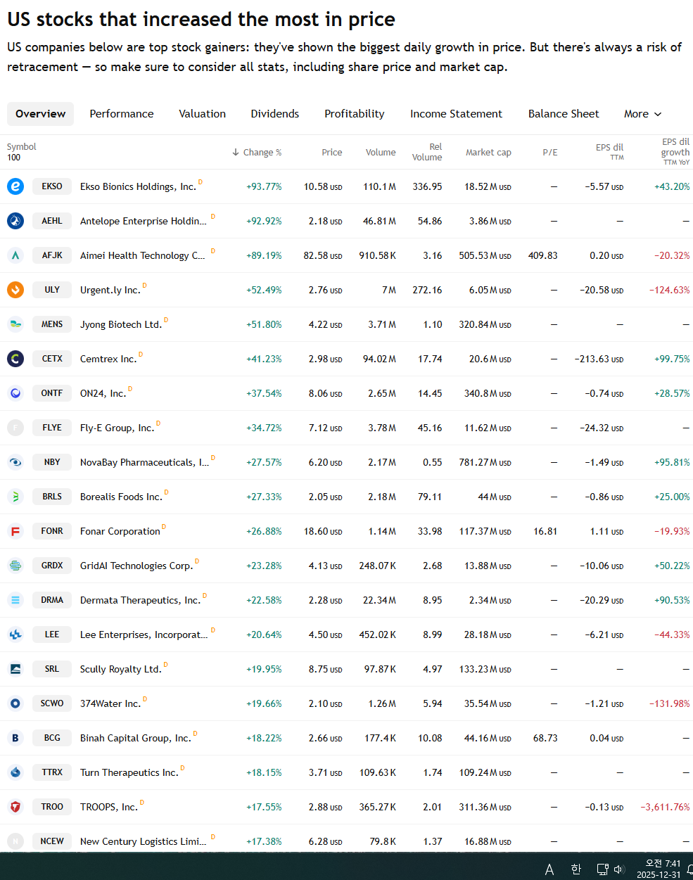Click the Antelope Enterprise logo icon
This screenshot has height=880, width=693.
coord(15,221)
